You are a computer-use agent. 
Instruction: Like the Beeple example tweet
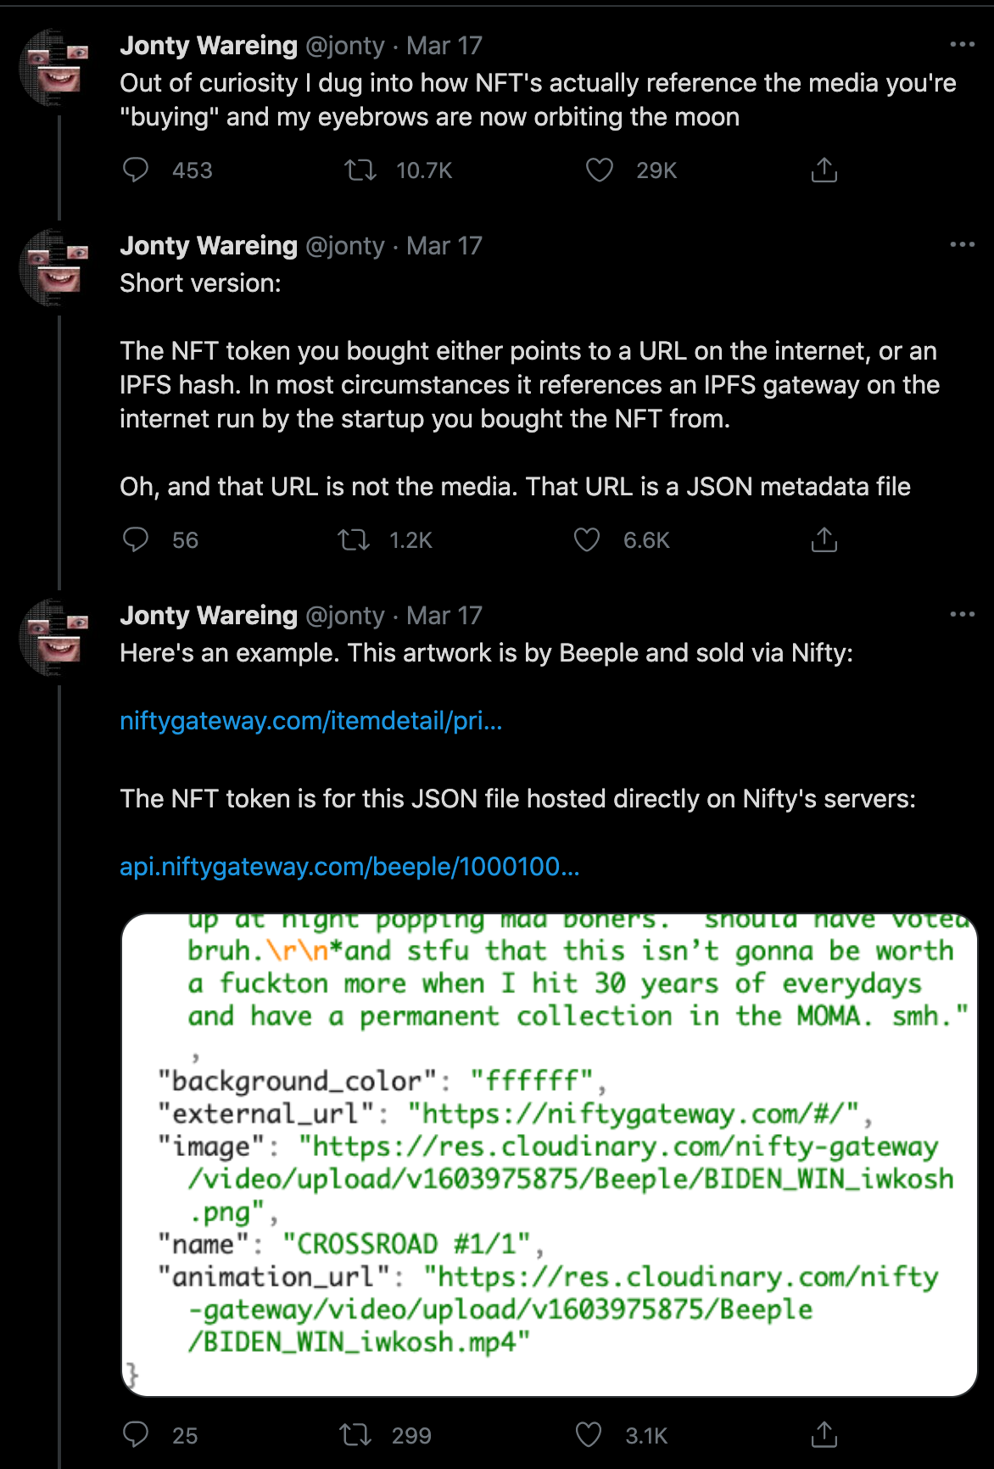coord(589,1435)
